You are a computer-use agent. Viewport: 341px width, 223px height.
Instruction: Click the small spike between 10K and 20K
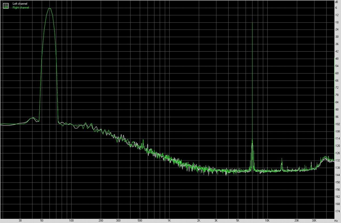coord(282,165)
